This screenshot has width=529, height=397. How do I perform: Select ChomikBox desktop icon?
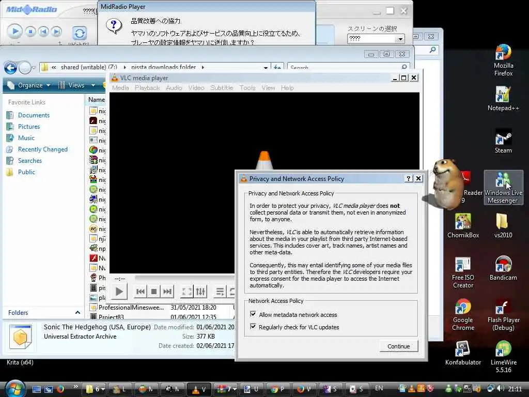(x=463, y=225)
